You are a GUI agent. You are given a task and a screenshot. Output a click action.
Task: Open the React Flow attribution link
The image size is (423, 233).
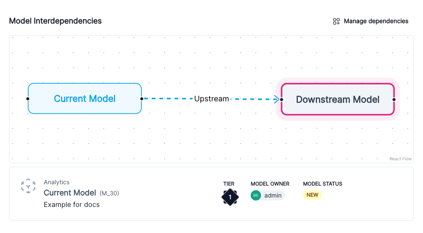coord(400,159)
